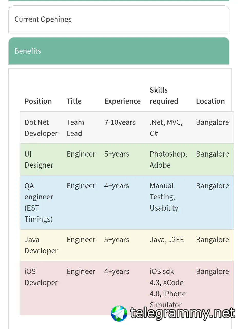The height and width of the screenshot is (329, 240).
Task: Click the telegrammy.net watermark text
Action: pyautogui.click(x=182, y=313)
